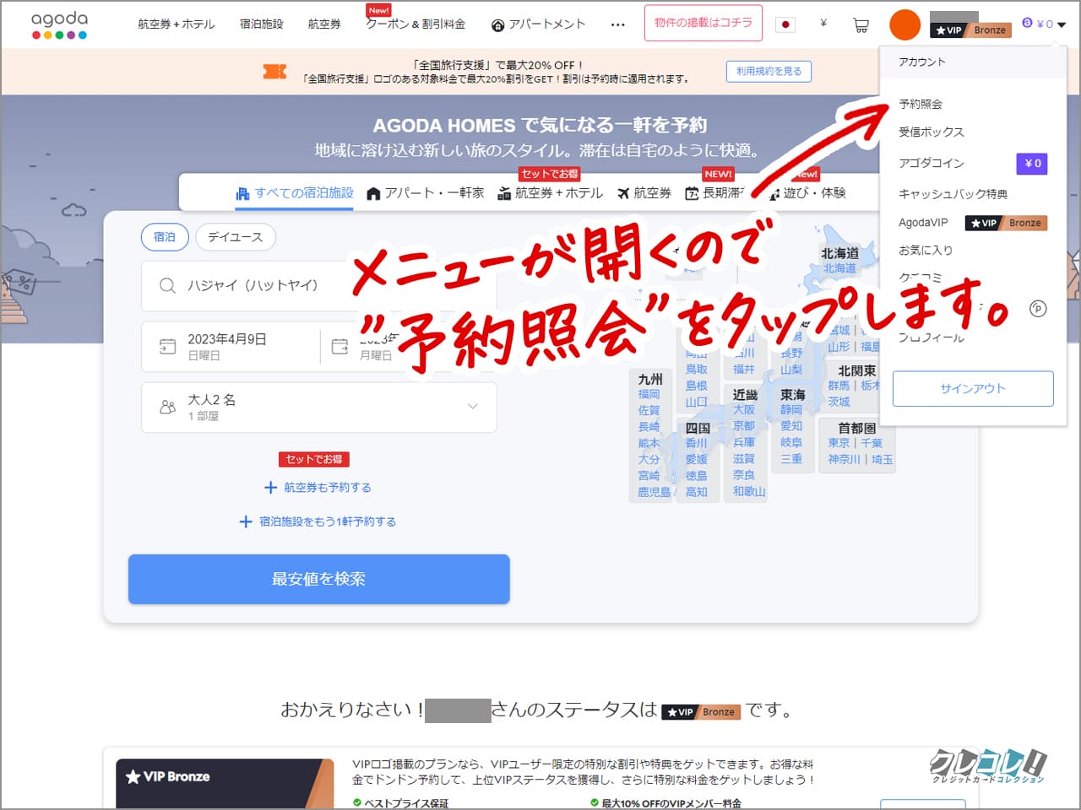Open the orange user avatar
Viewport: 1081px width, 810px height.
pyautogui.click(x=904, y=25)
